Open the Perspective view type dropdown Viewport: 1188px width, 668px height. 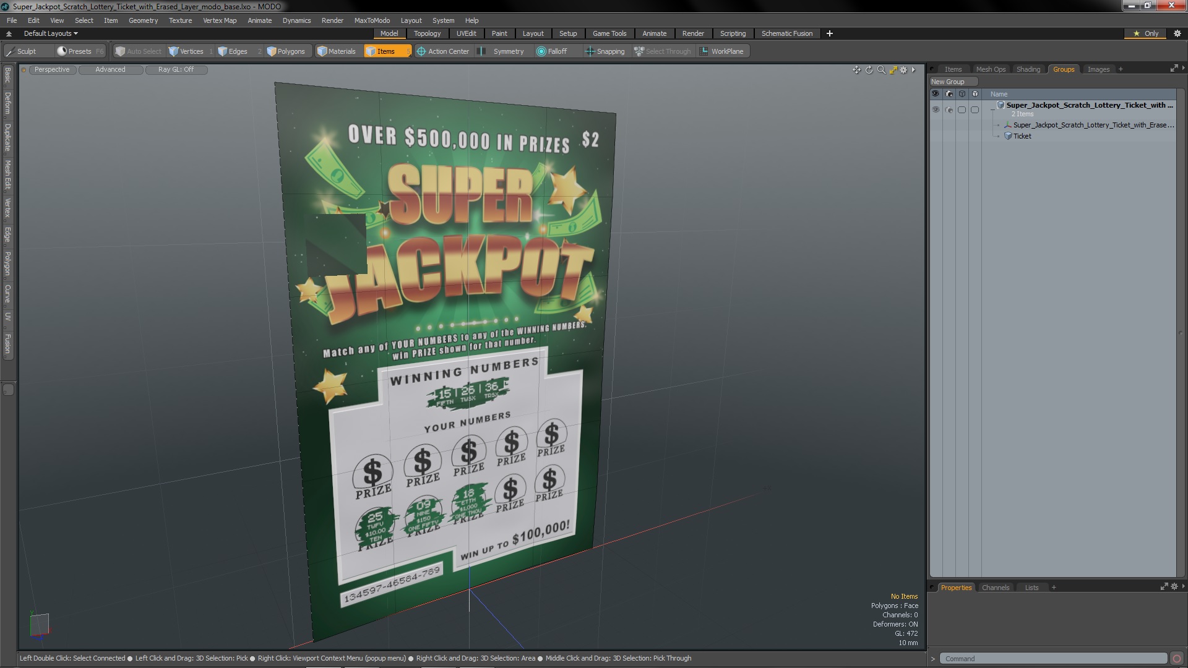[52, 69]
